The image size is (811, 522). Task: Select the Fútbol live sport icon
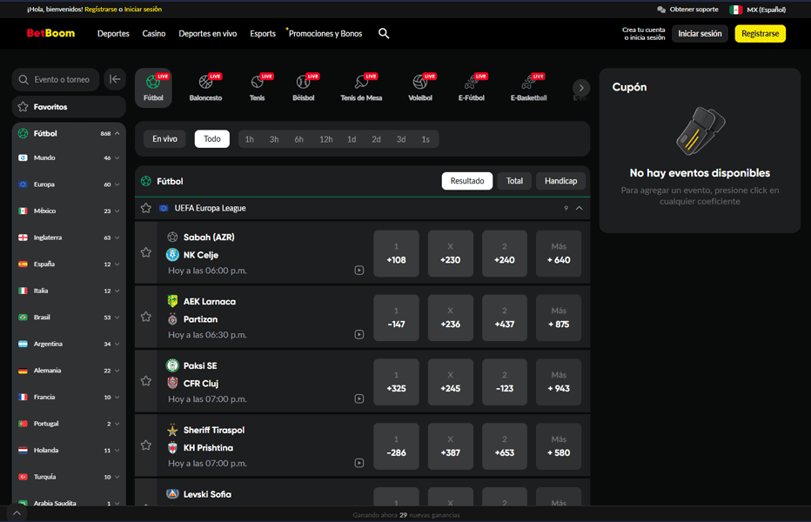pyautogui.click(x=153, y=88)
